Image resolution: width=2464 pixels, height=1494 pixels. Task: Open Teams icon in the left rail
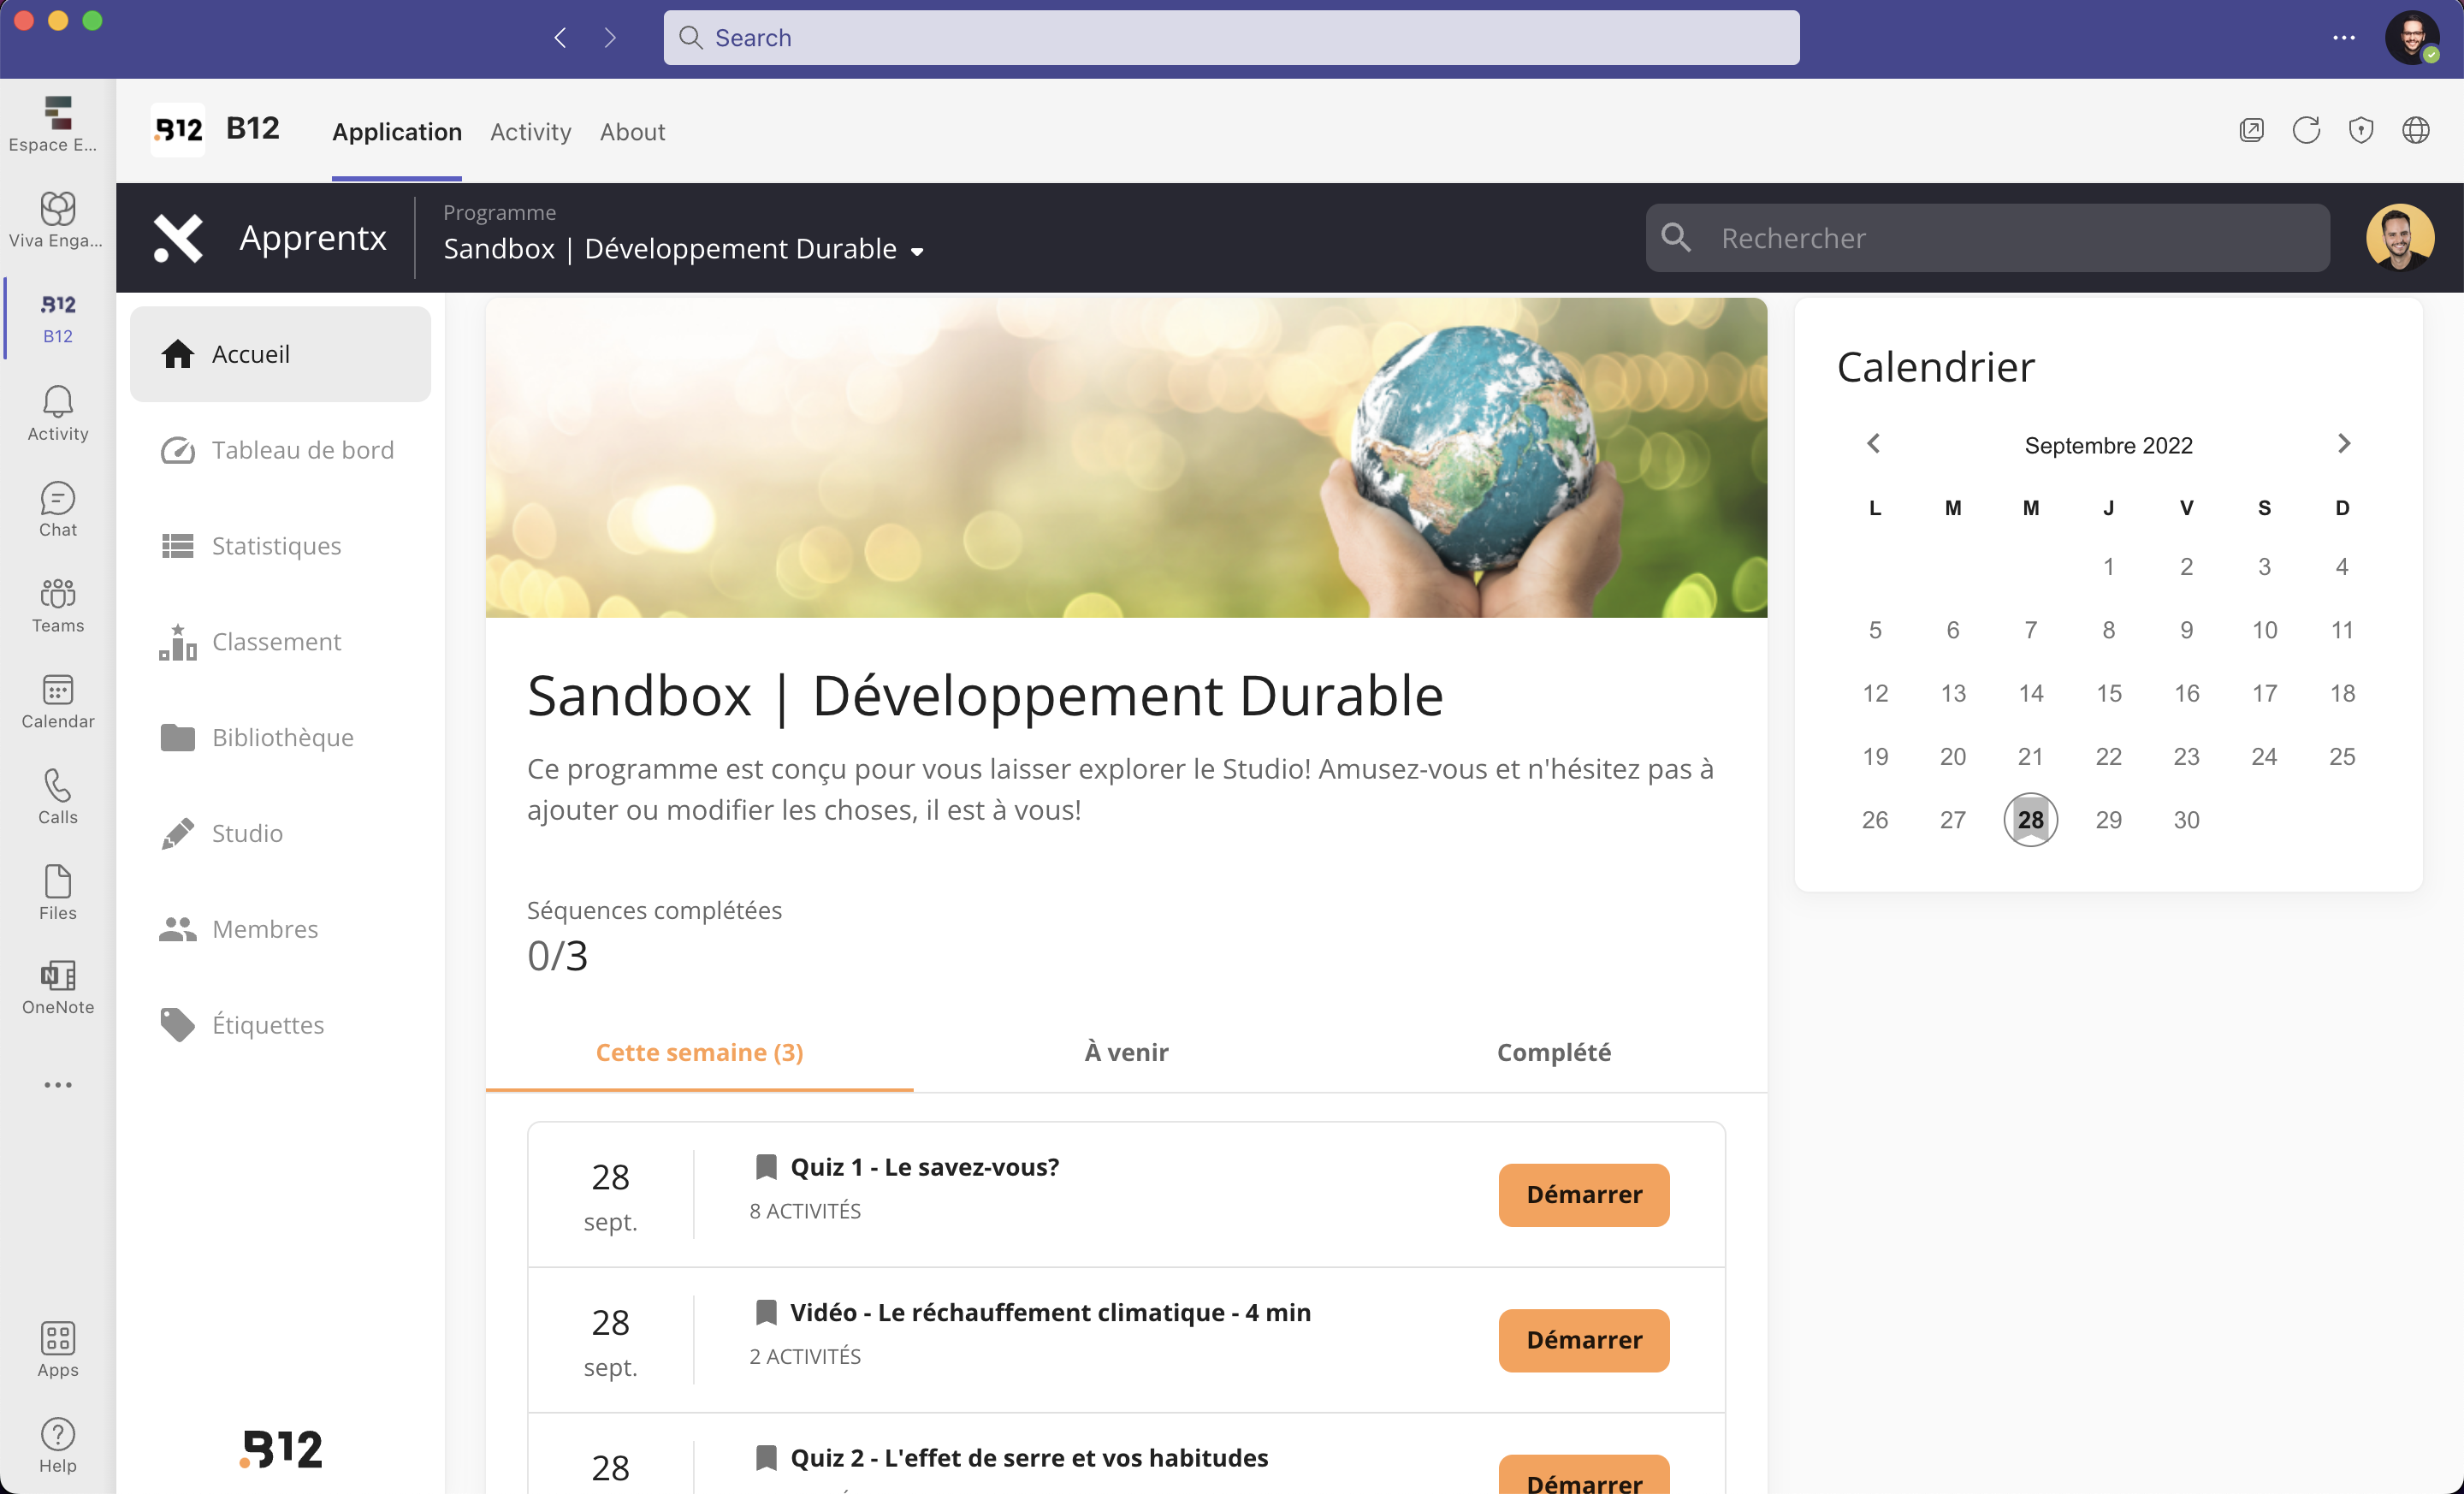coord(57,605)
